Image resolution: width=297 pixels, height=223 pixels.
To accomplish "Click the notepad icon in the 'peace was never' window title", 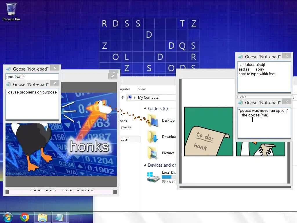I will click(240, 102).
